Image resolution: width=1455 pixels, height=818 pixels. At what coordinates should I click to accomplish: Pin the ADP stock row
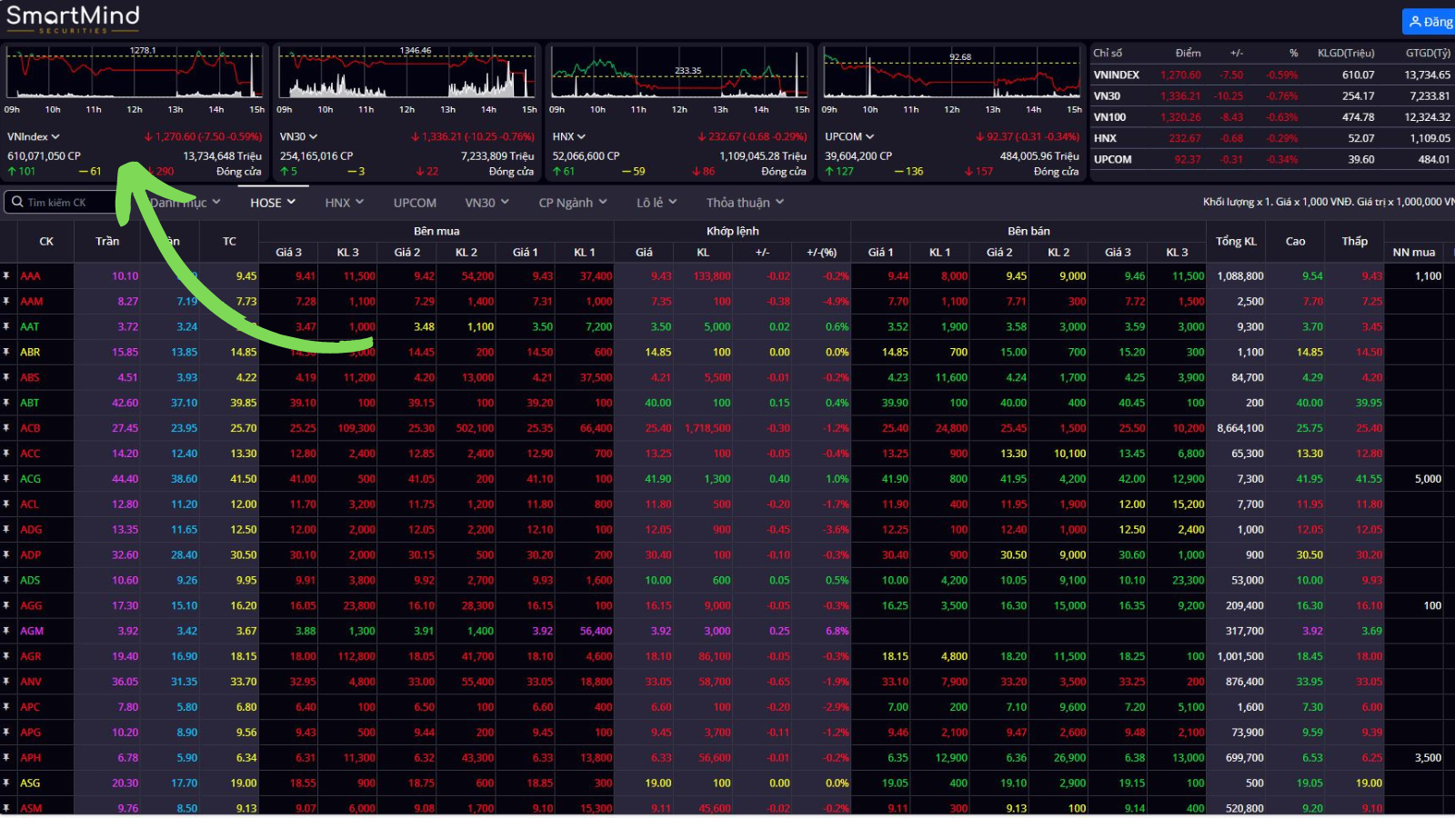(x=6, y=554)
